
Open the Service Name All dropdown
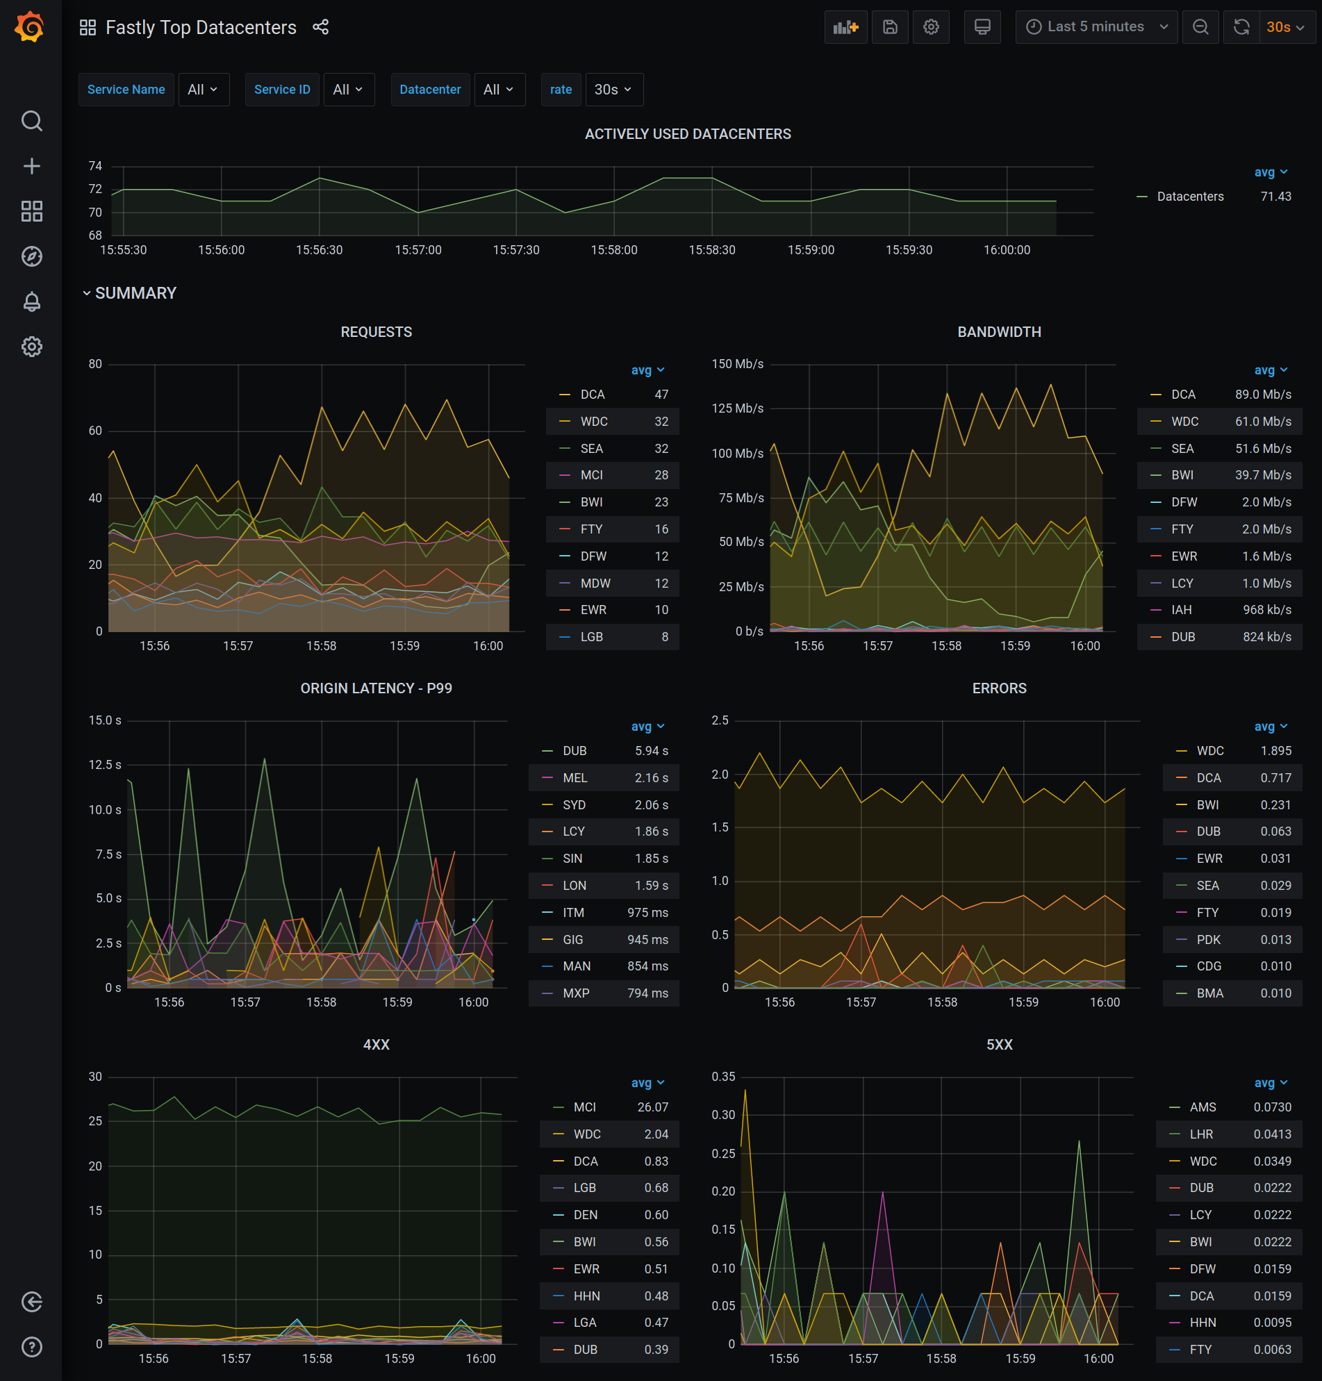(x=204, y=90)
